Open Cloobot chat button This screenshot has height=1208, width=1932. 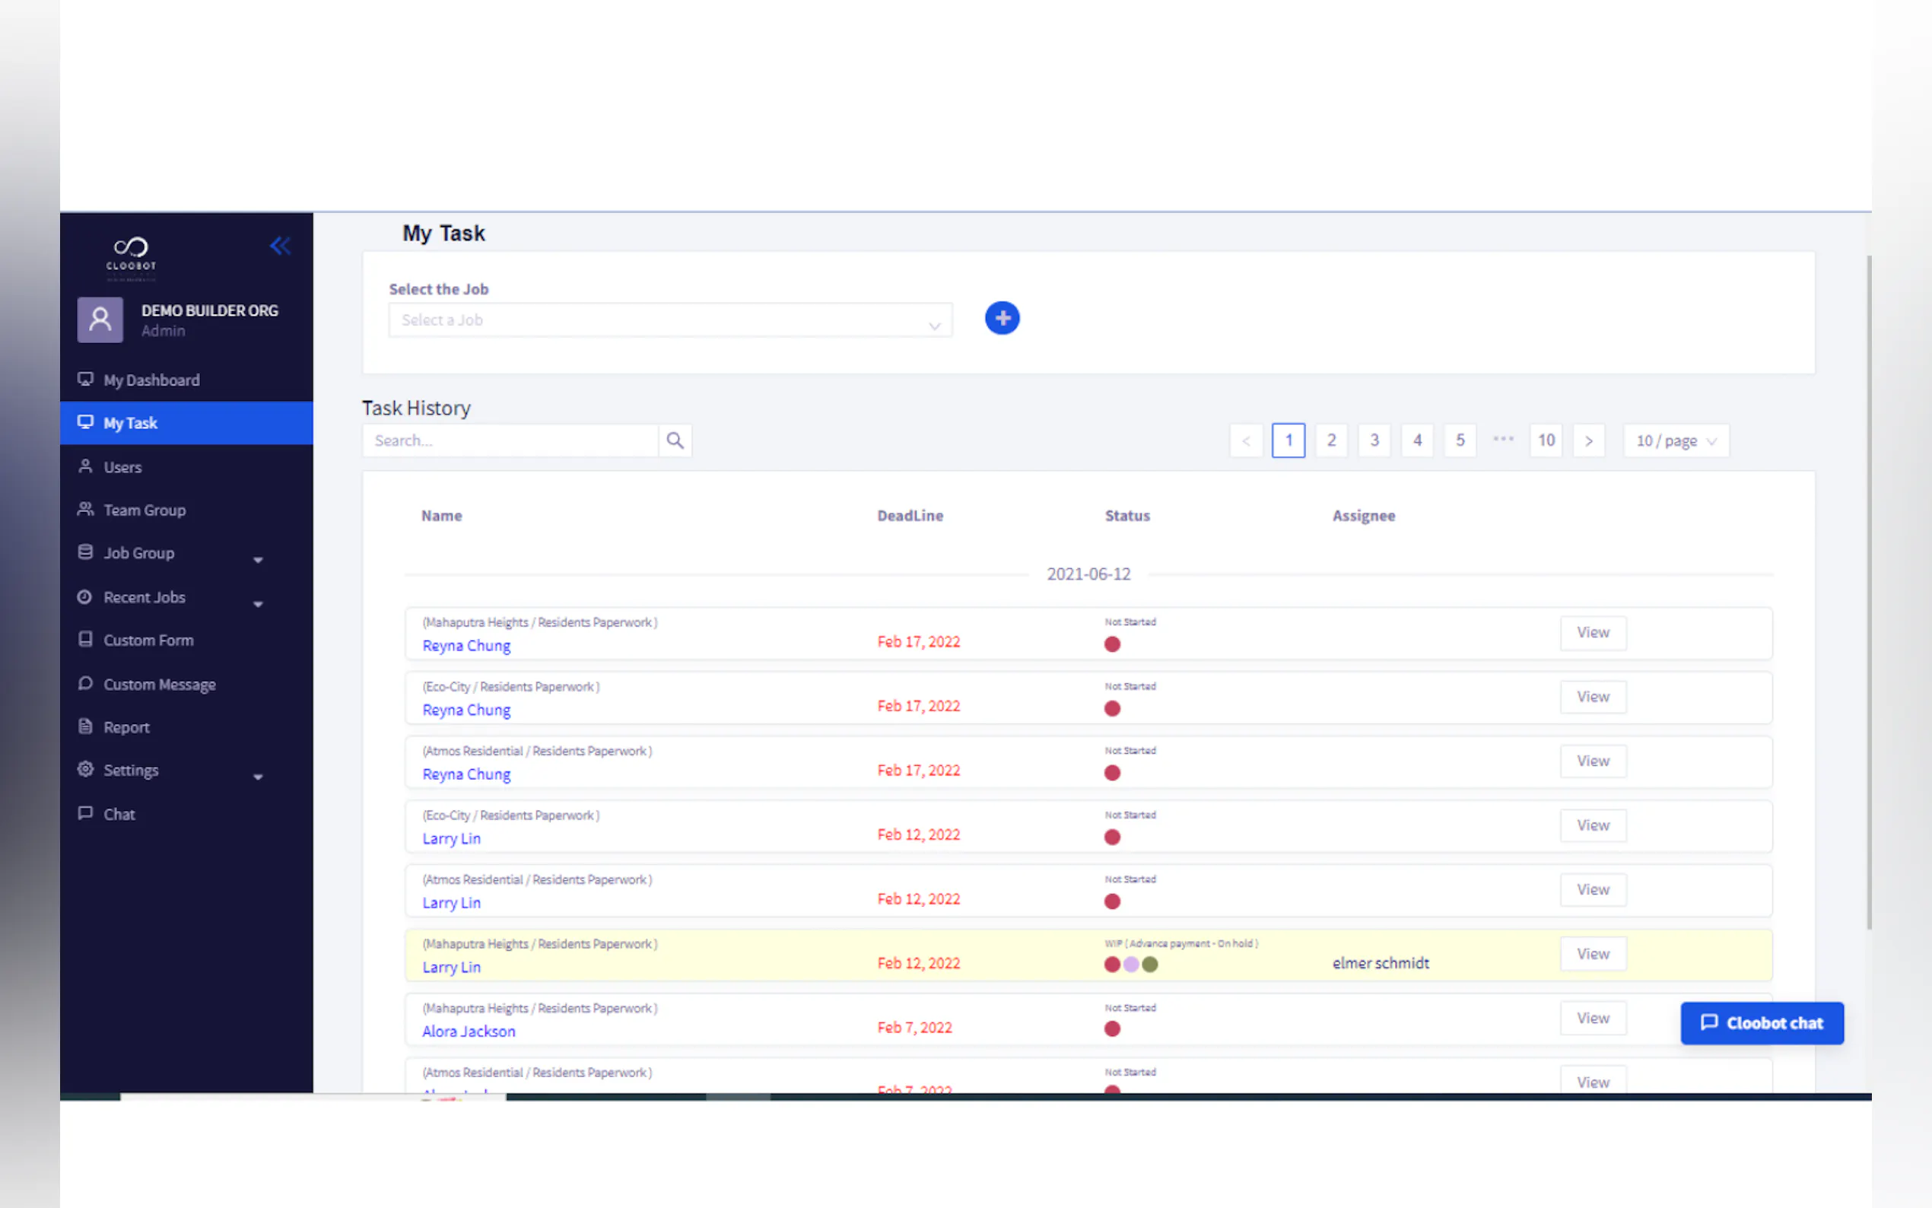pyautogui.click(x=1761, y=1022)
